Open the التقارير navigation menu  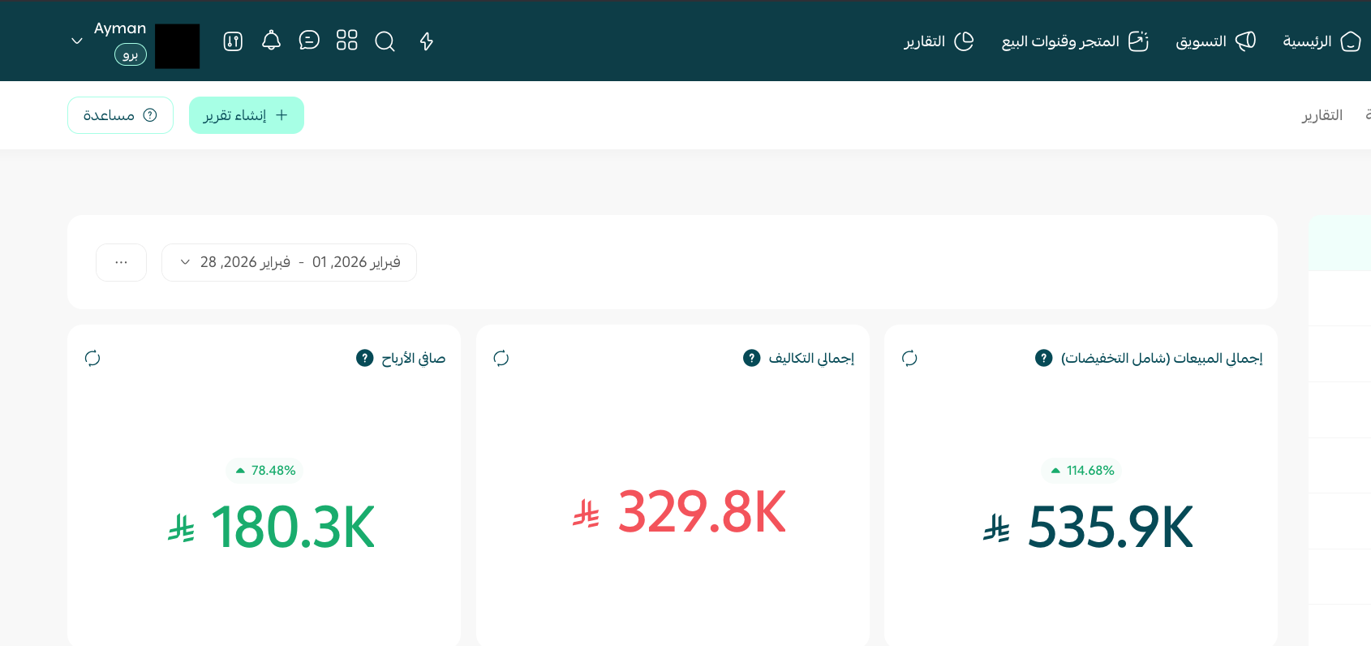click(x=939, y=41)
